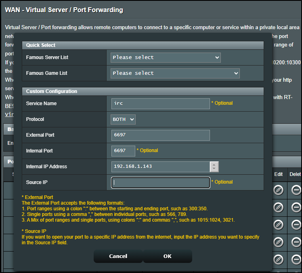Screen dimensions: 302x273
Task: Open the Protocol dropdown showing BOTH
Action: [x=123, y=119]
